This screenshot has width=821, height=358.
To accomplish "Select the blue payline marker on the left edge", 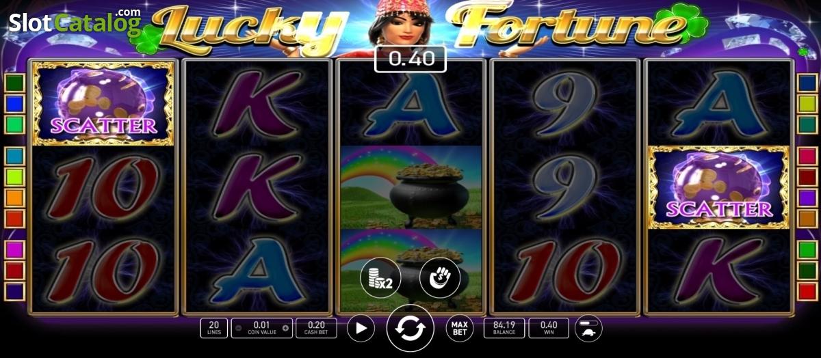I will tap(14, 104).
